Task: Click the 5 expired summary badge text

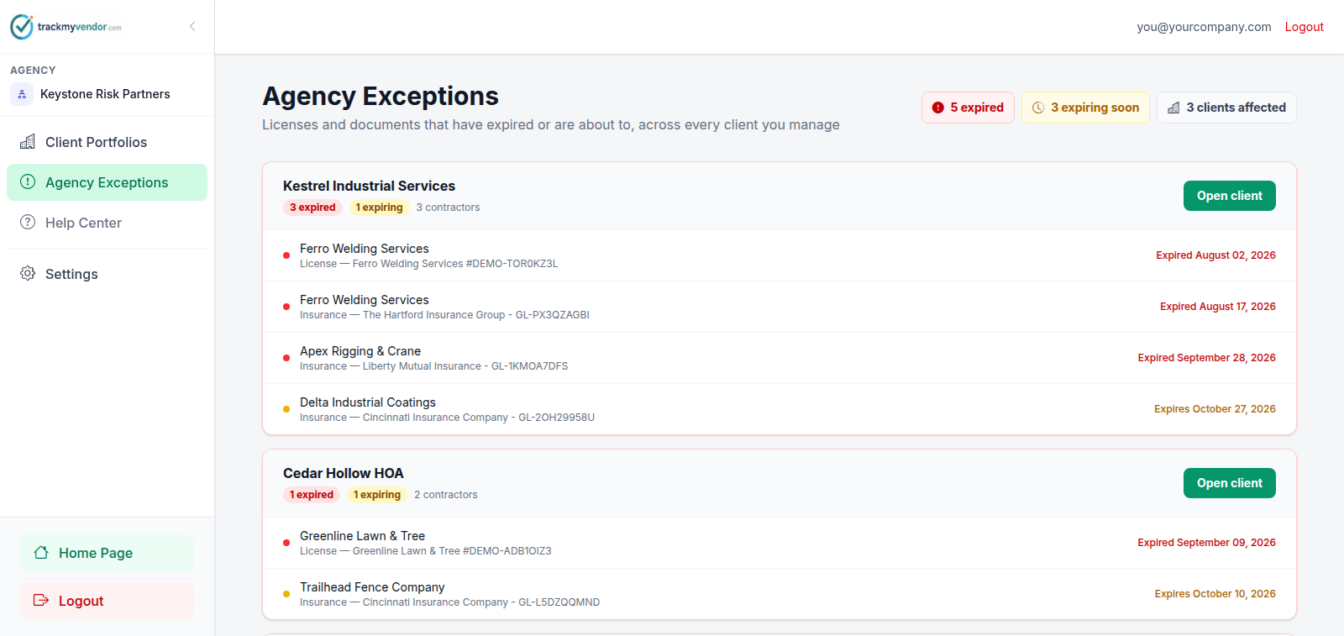Action: (977, 108)
